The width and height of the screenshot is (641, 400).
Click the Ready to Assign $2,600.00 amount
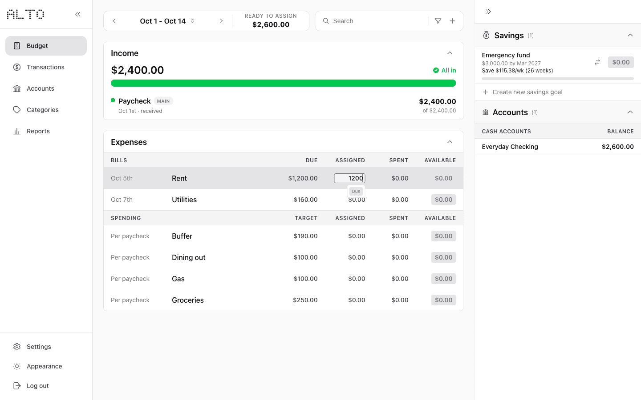pyautogui.click(x=271, y=25)
